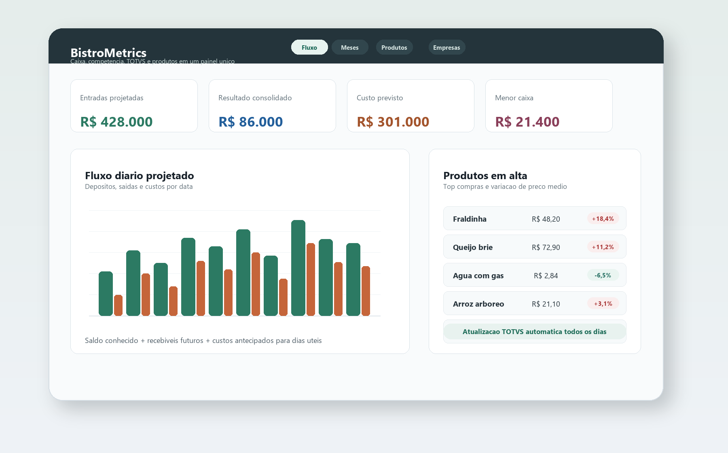Image resolution: width=728 pixels, height=453 pixels.
Task: Click the tallest orange bar in chart
Action: click(311, 279)
